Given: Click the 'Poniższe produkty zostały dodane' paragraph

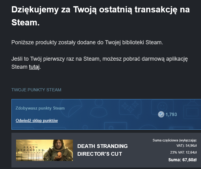Looking at the screenshot, I should click(x=87, y=42).
